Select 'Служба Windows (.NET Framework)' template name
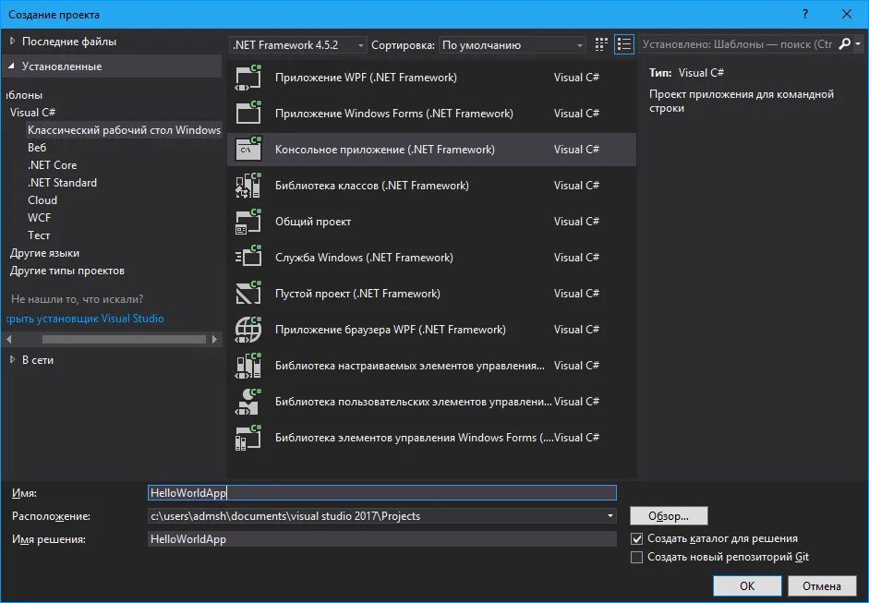This screenshot has height=603, width=869. [x=364, y=257]
